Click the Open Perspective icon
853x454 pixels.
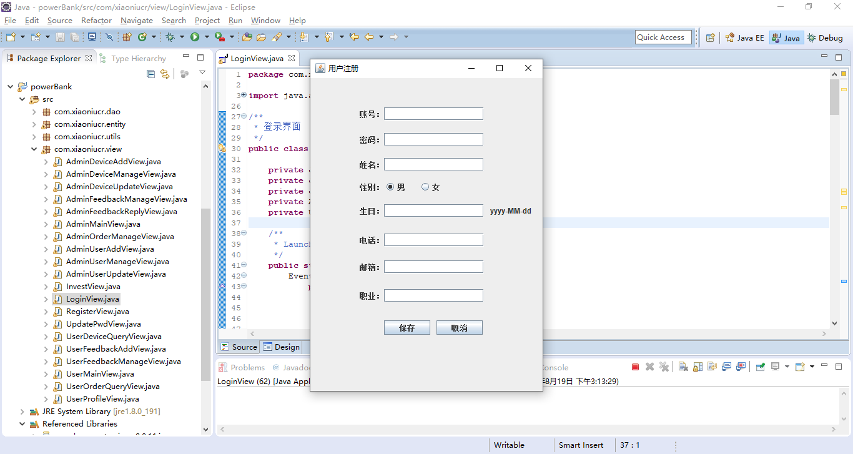pos(710,37)
